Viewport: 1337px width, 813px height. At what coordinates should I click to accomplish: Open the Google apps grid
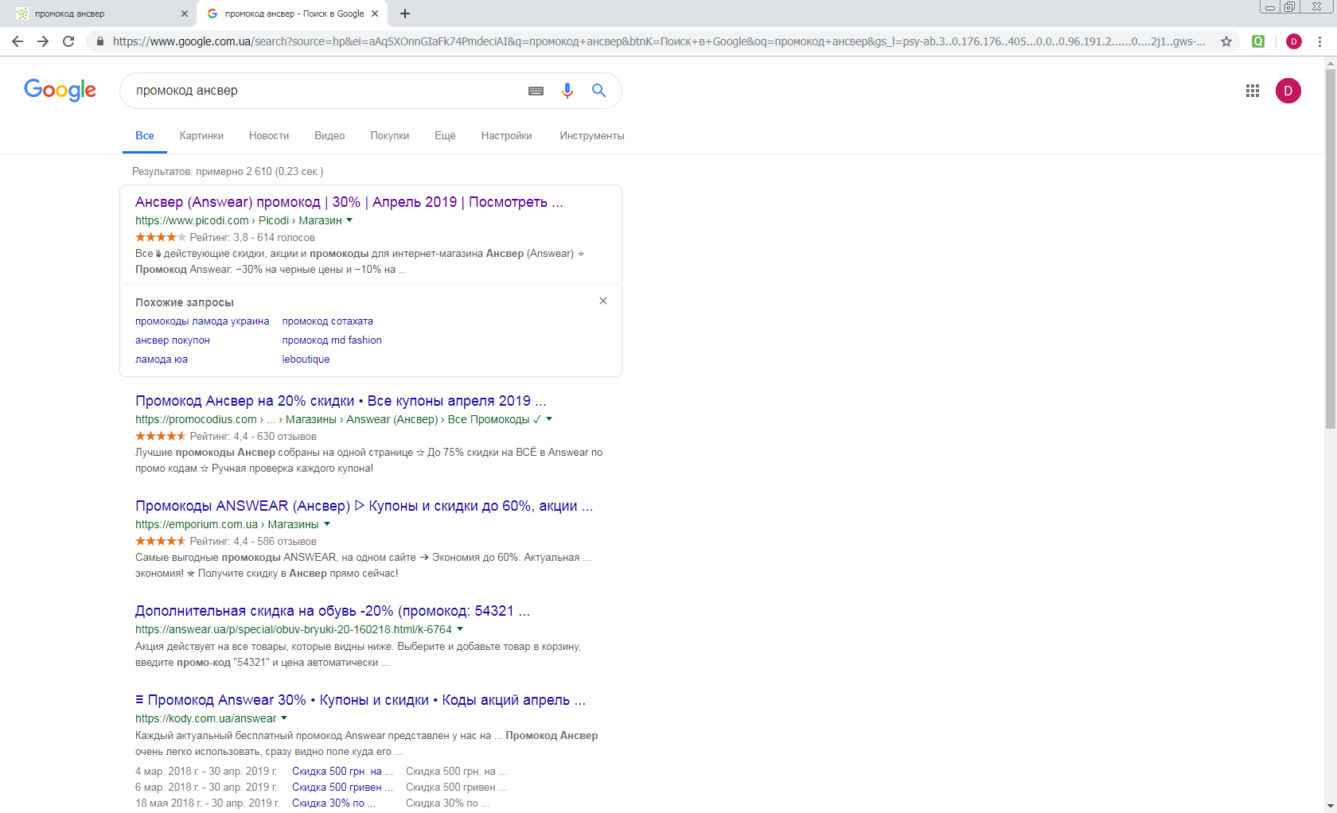coord(1253,91)
